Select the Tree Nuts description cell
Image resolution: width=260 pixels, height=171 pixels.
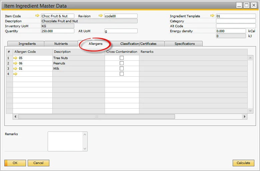[x=79, y=58]
